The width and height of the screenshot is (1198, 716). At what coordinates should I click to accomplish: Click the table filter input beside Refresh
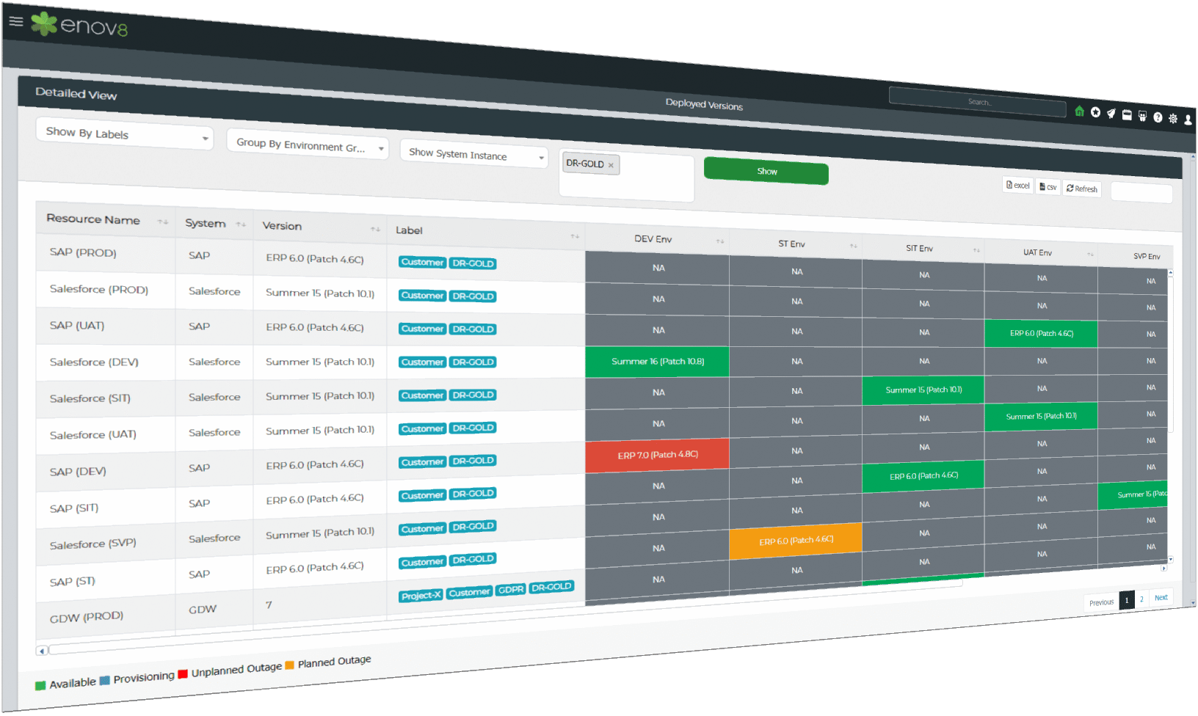[1141, 192]
